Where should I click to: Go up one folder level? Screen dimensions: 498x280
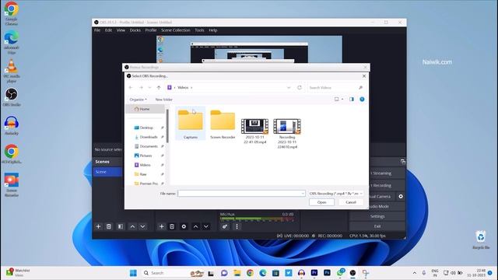(159, 87)
